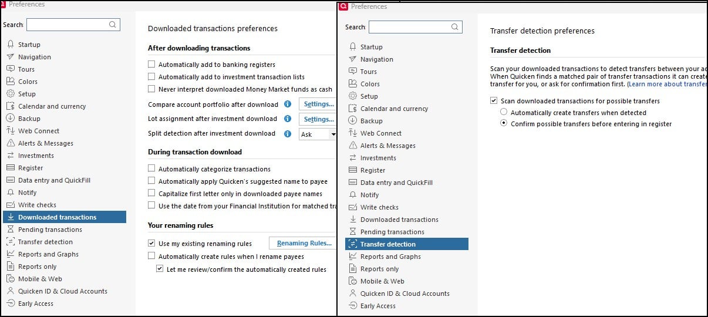Toggle Automatically apply Quicken's suggested name to payee

click(151, 181)
